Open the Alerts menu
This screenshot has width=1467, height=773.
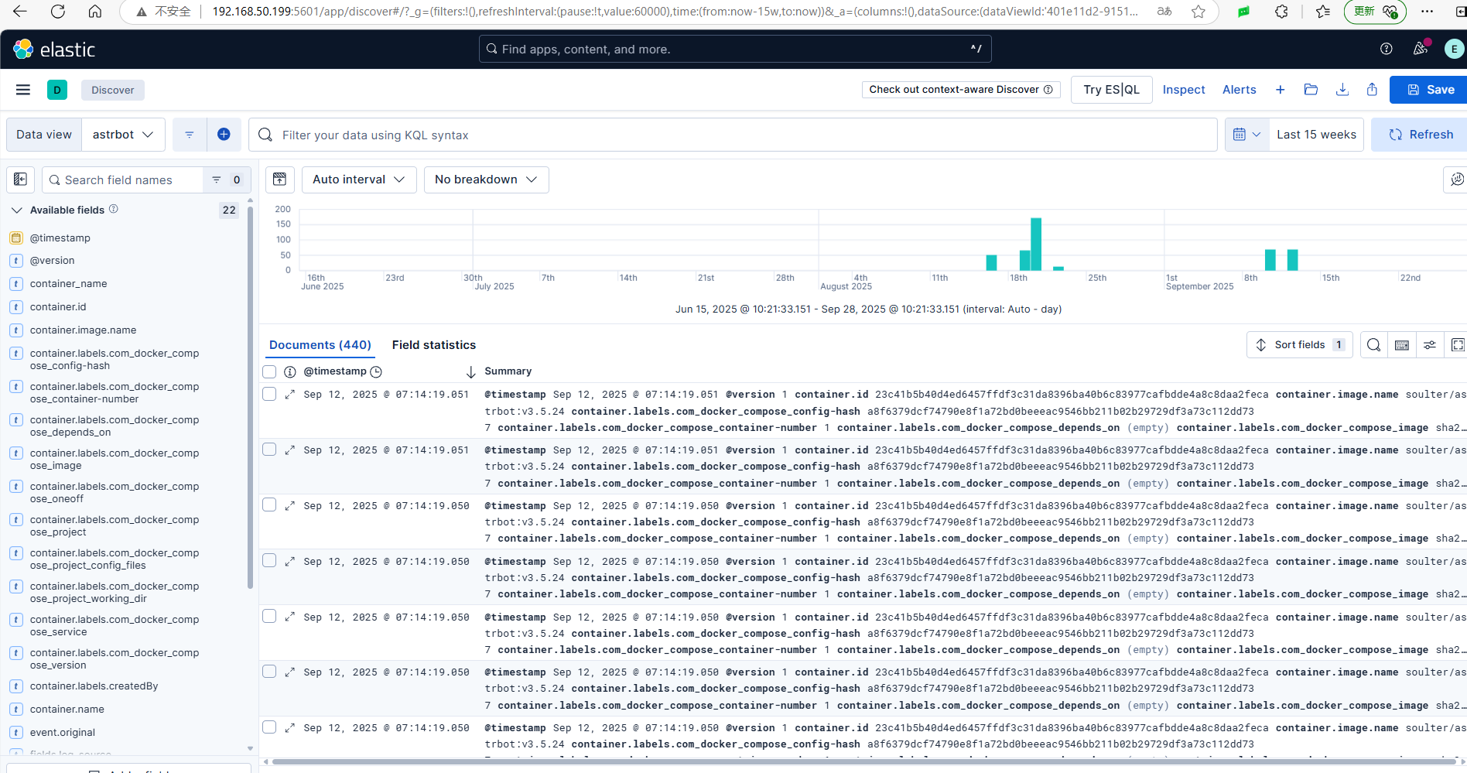[x=1240, y=90]
